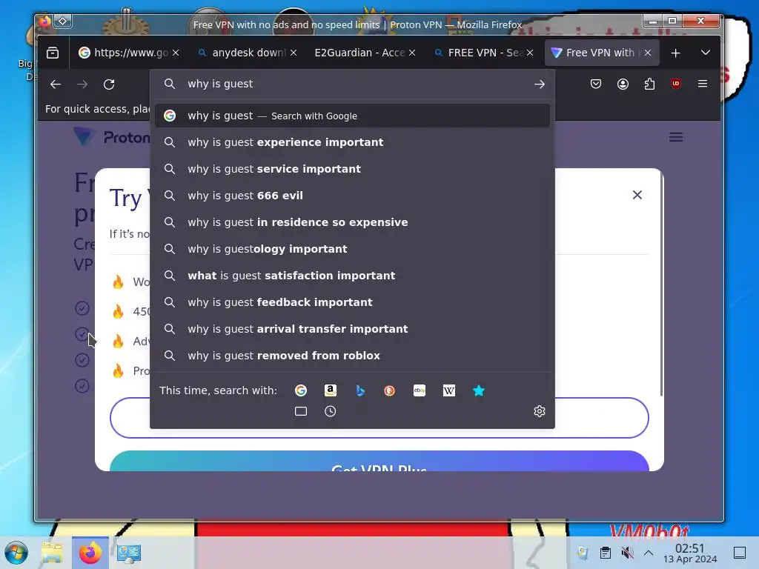The image size is (759, 569).
Task: Search history with clock icon
Action: (330, 411)
